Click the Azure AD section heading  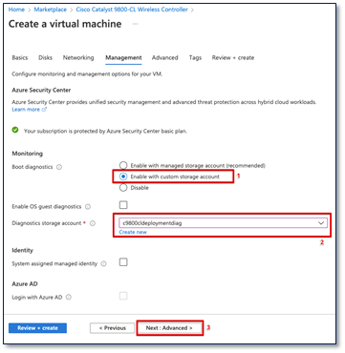tap(25, 283)
